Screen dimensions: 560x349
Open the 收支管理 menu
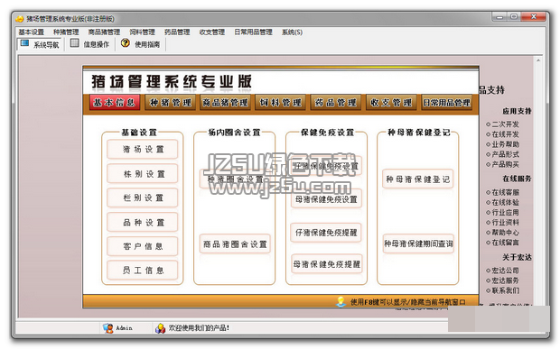pyautogui.click(x=212, y=32)
